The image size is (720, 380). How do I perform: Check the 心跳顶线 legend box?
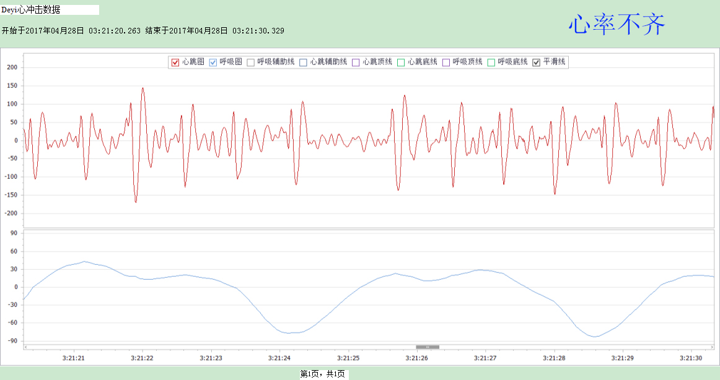356,62
